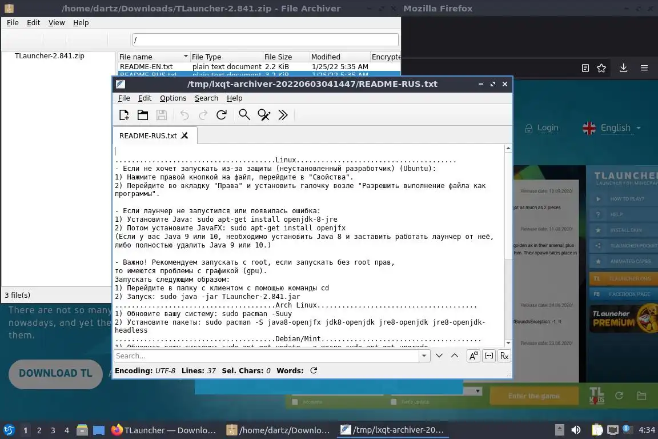The image size is (658, 439).
Task: Click the Redo arrow in the editor toolbar
Action: [203, 115]
